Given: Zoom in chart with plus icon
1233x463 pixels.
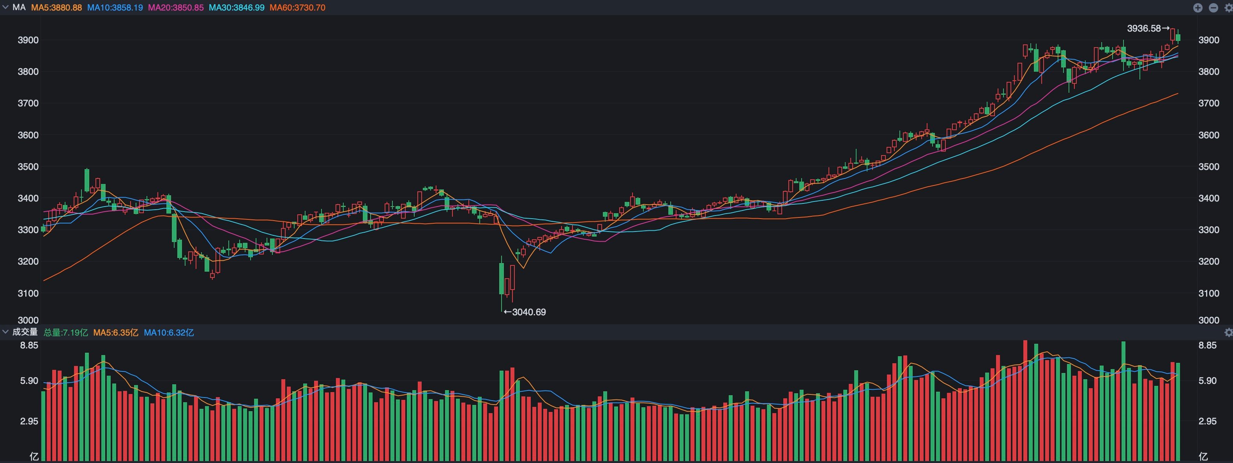Looking at the screenshot, I should 1198,8.
